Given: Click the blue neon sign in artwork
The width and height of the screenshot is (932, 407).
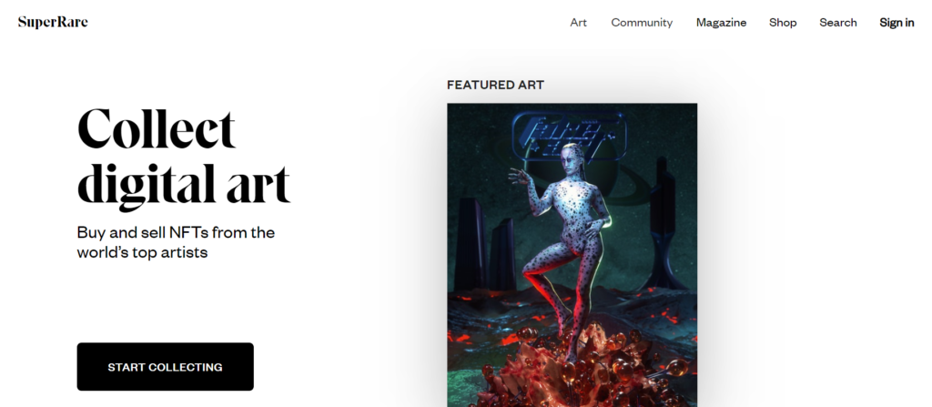Looking at the screenshot, I should 569,135.
